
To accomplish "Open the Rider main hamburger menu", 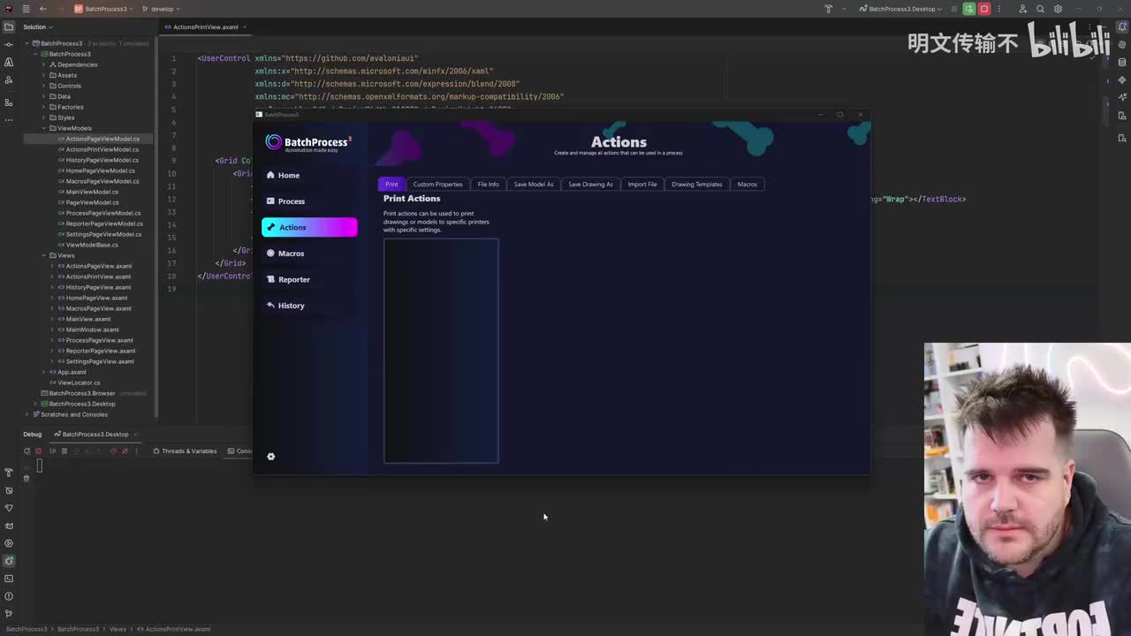I will [26, 9].
